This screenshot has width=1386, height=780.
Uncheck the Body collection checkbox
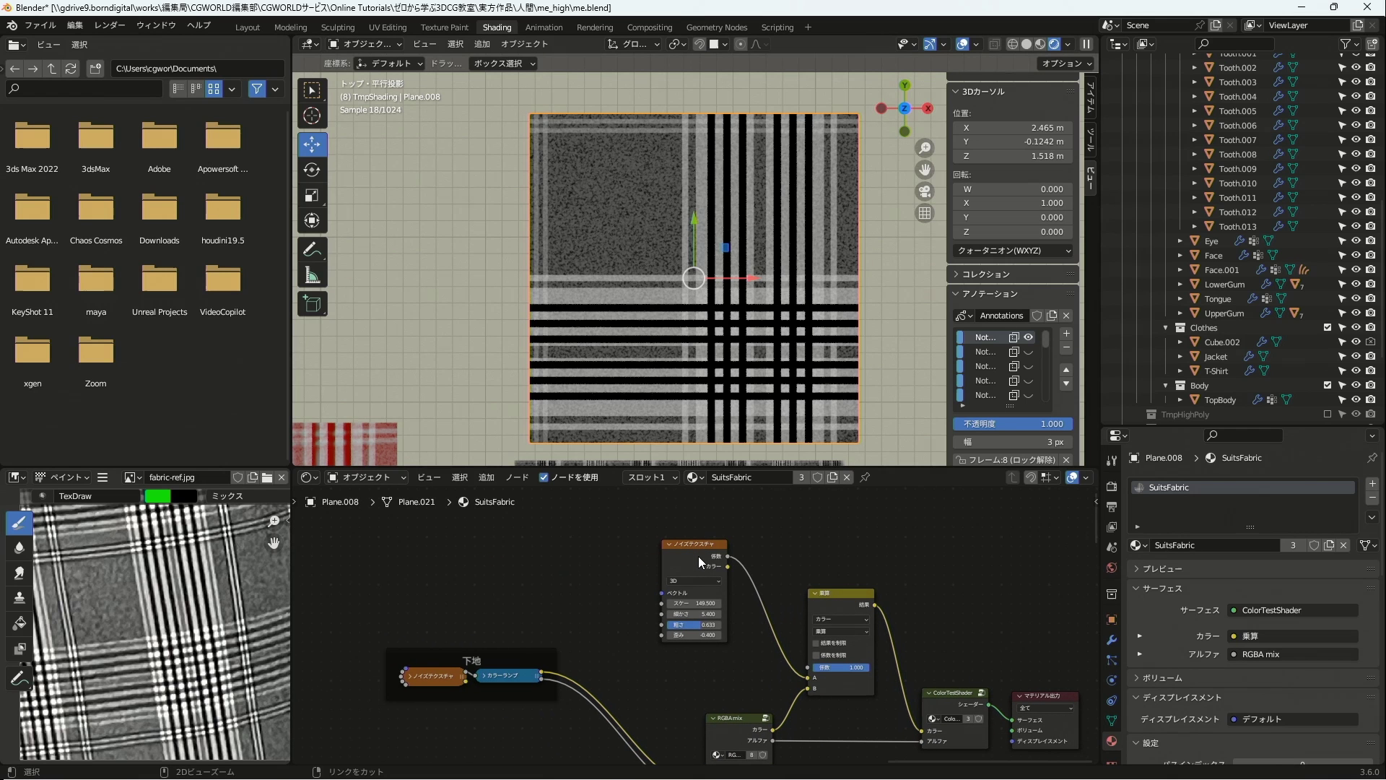1328,386
